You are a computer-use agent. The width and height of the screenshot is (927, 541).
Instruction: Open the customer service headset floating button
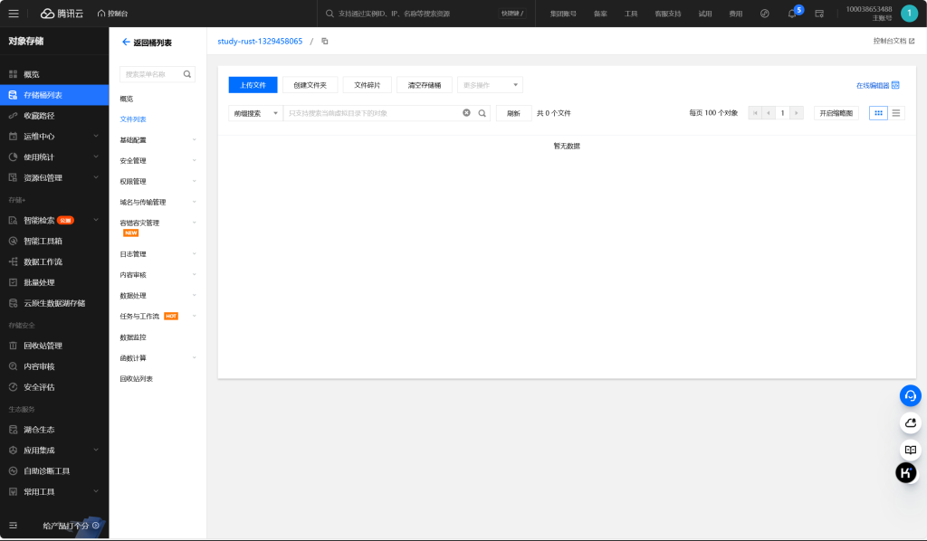pos(910,396)
